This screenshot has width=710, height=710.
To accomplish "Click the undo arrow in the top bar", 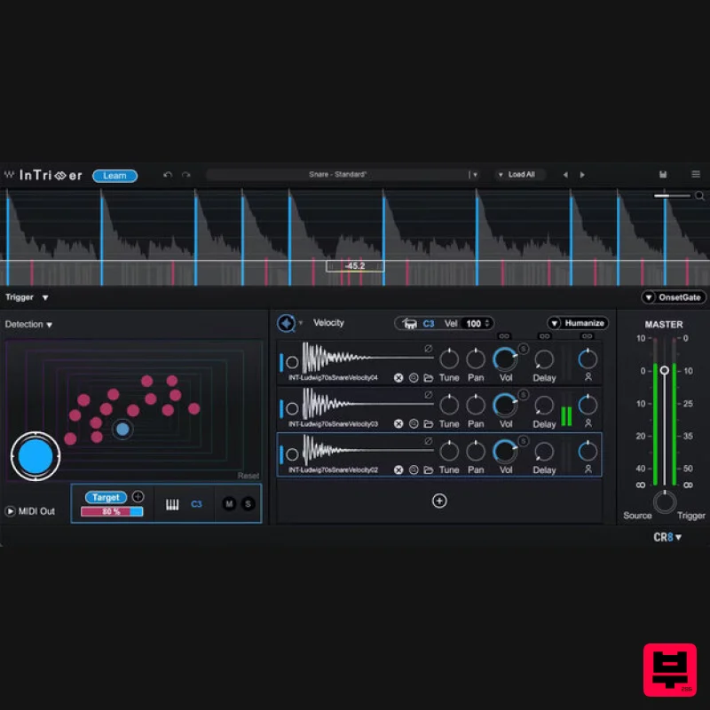I will point(168,175).
